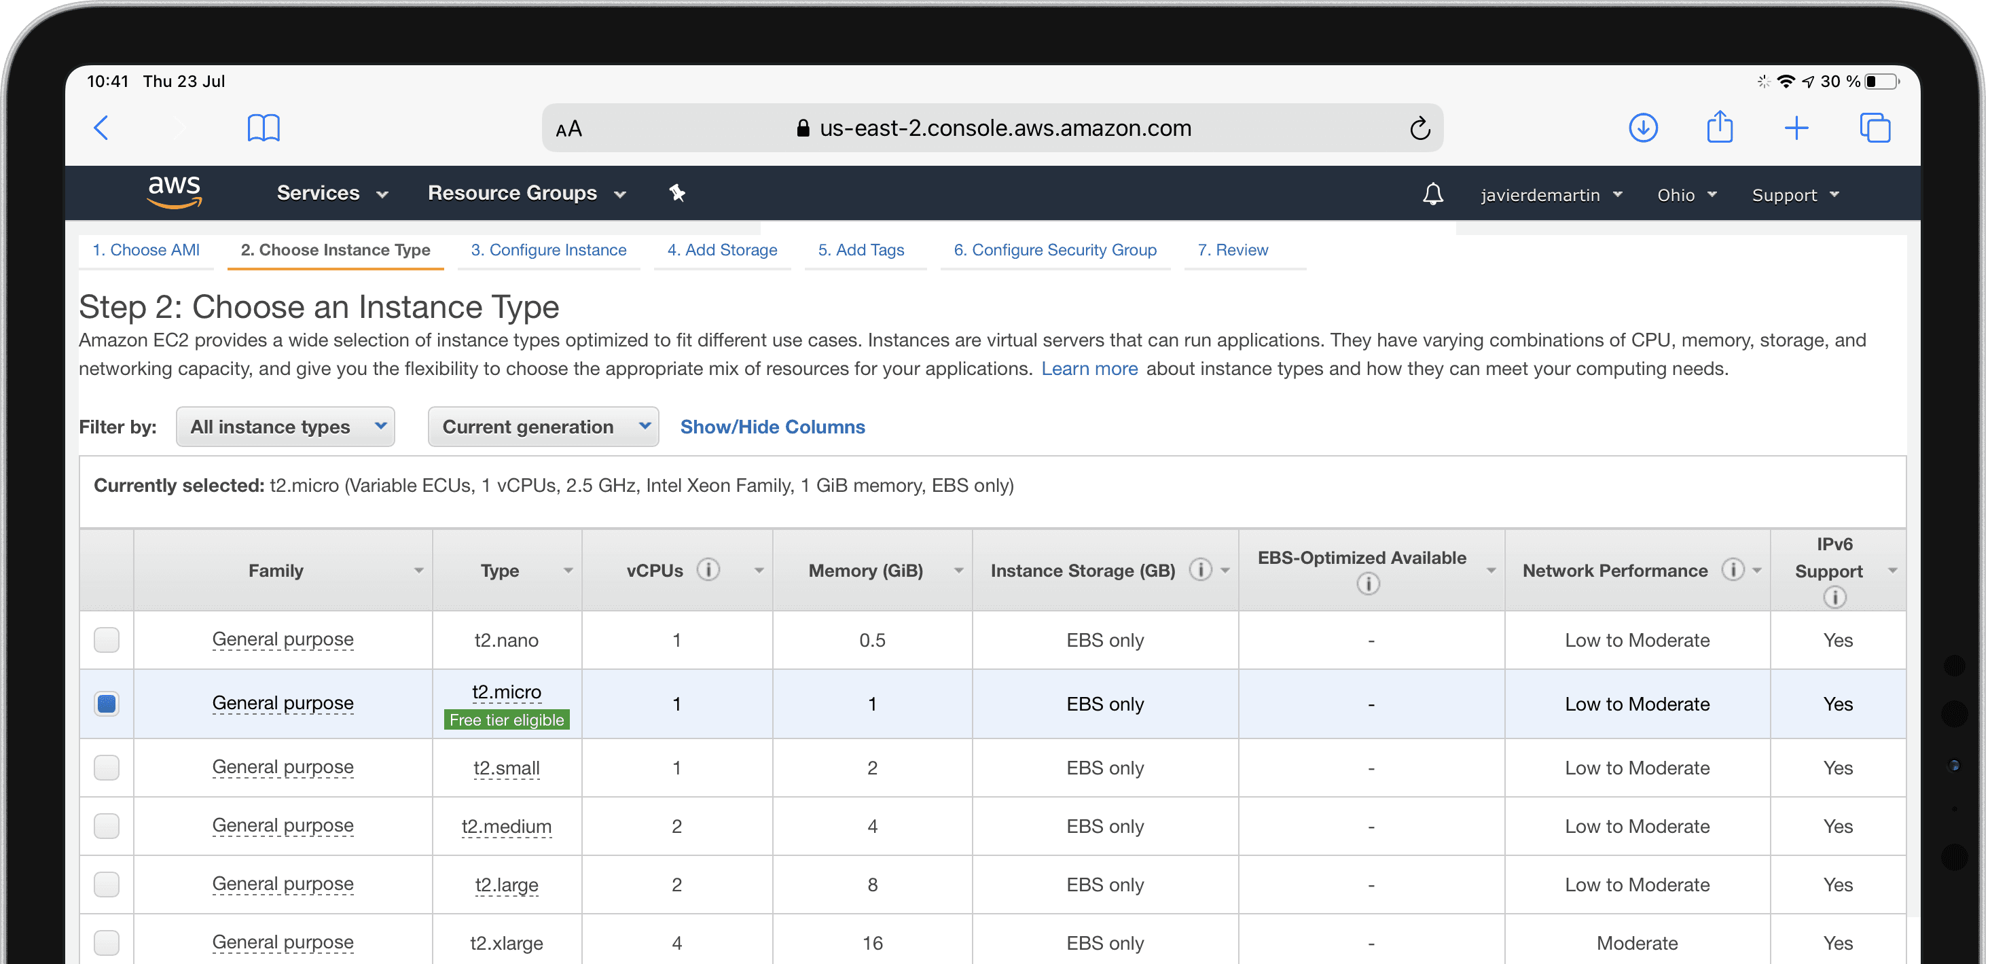Open the vCPUs column sort arrow
The image size is (1990, 964).
coord(759,571)
